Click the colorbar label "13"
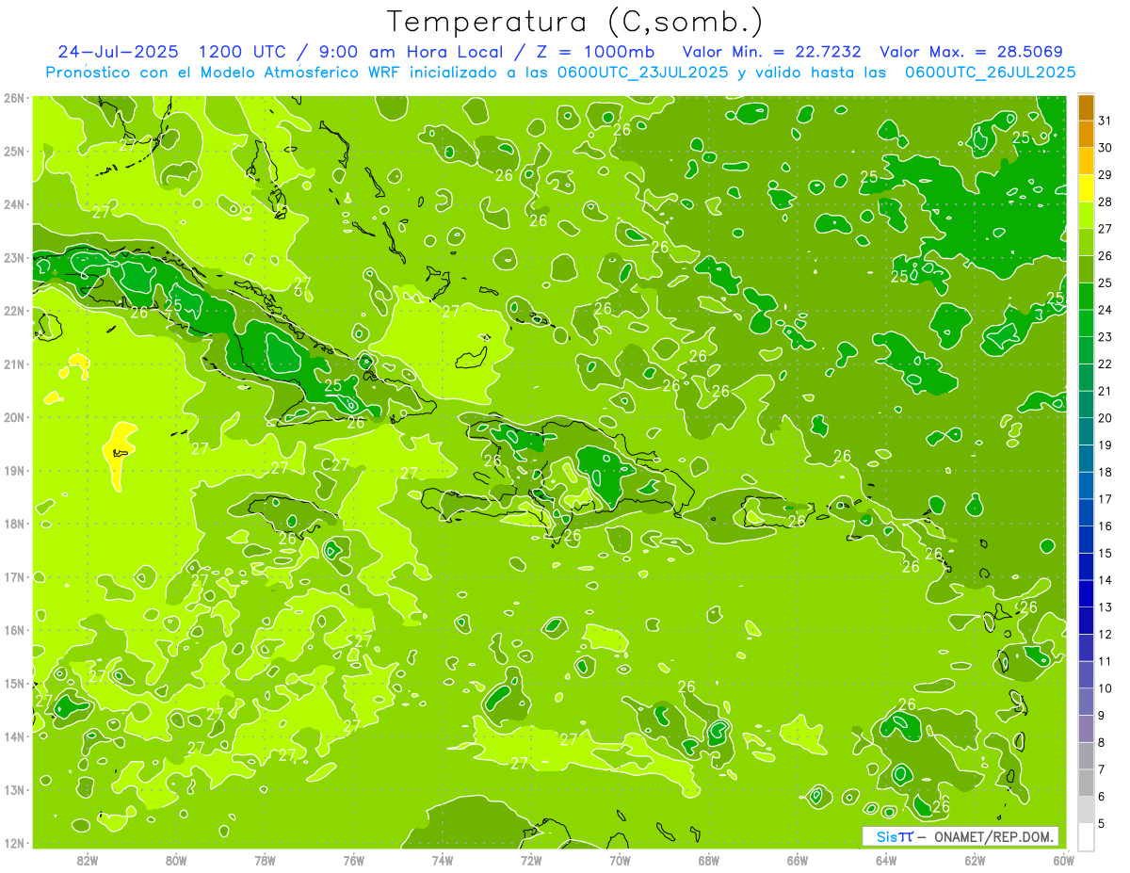The width and height of the screenshot is (1130, 873). [x=1105, y=607]
